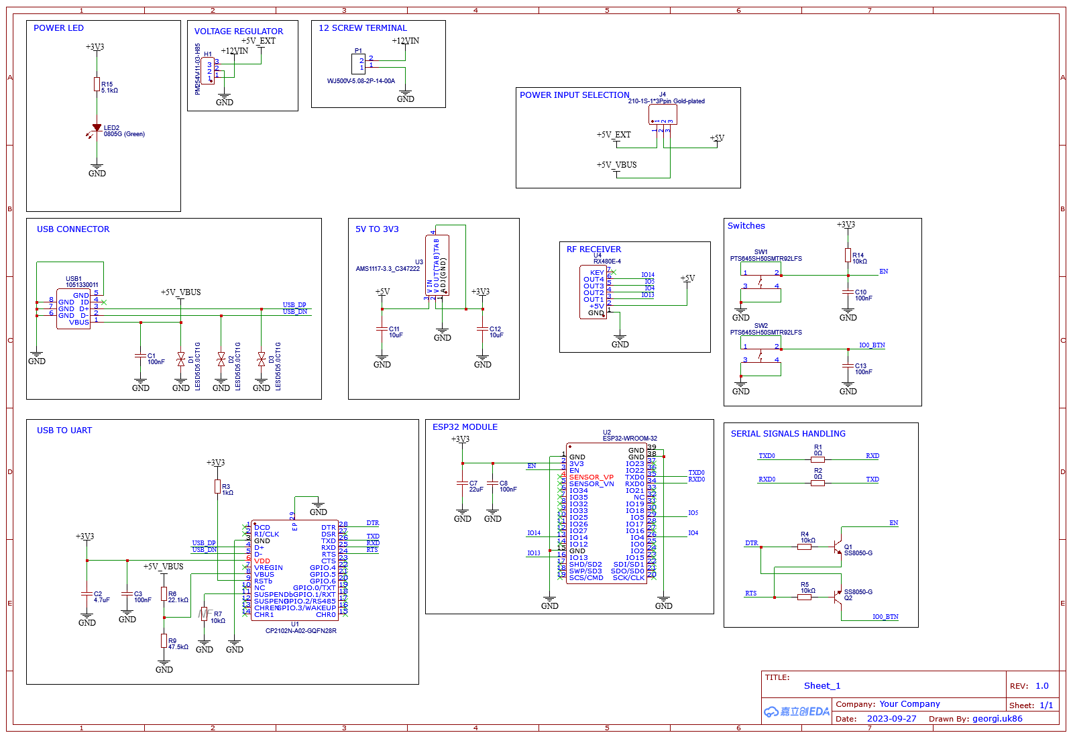
Task: Select the U1 CP2102N chip body
Action: pyautogui.click(x=294, y=570)
